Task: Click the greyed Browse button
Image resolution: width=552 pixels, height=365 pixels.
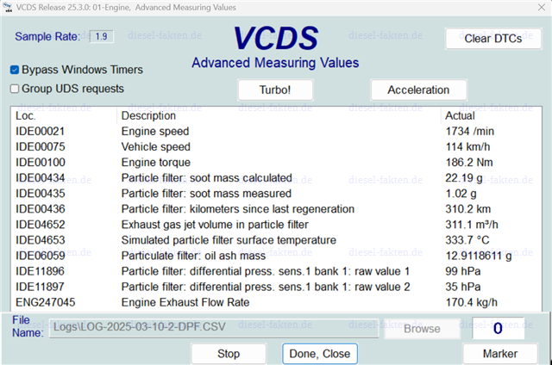Action: point(422,329)
